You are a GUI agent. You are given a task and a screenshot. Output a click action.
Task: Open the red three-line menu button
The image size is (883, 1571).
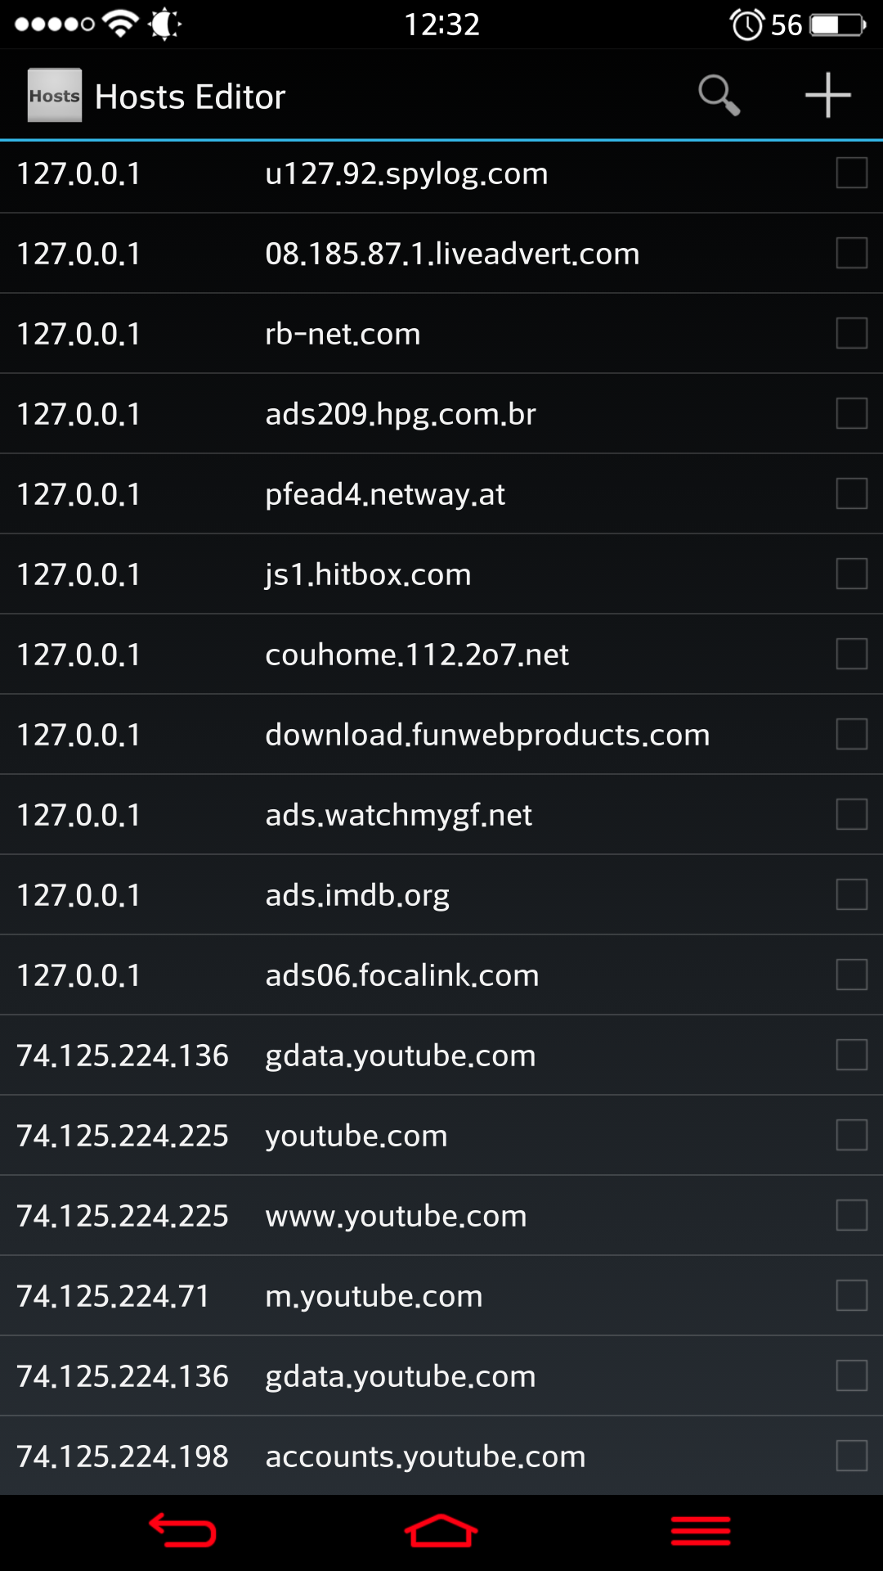coord(701,1530)
